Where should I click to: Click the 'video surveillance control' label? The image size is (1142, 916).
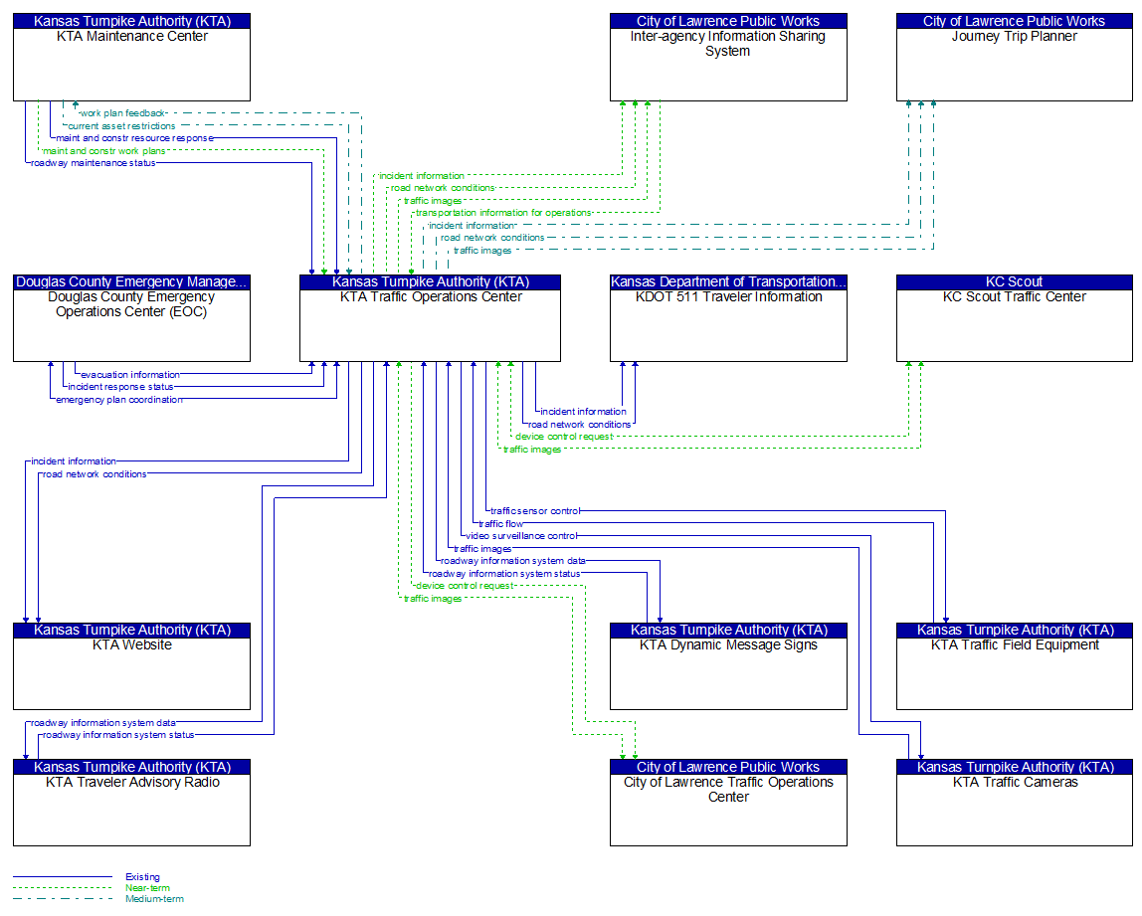[x=521, y=536]
